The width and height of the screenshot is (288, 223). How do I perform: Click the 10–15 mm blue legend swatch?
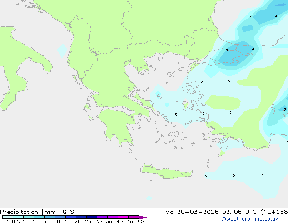(60, 217)
